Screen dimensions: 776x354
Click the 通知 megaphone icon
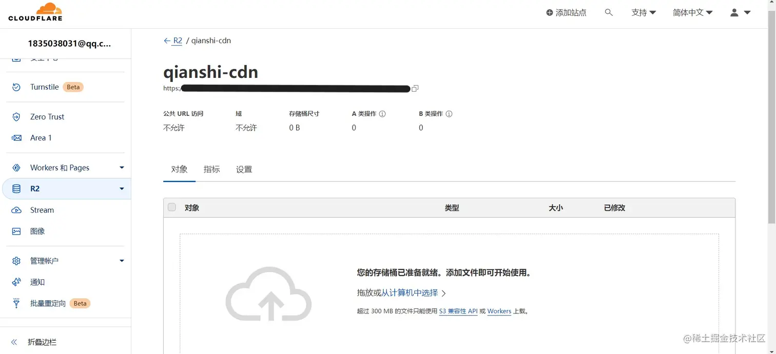point(16,282)
